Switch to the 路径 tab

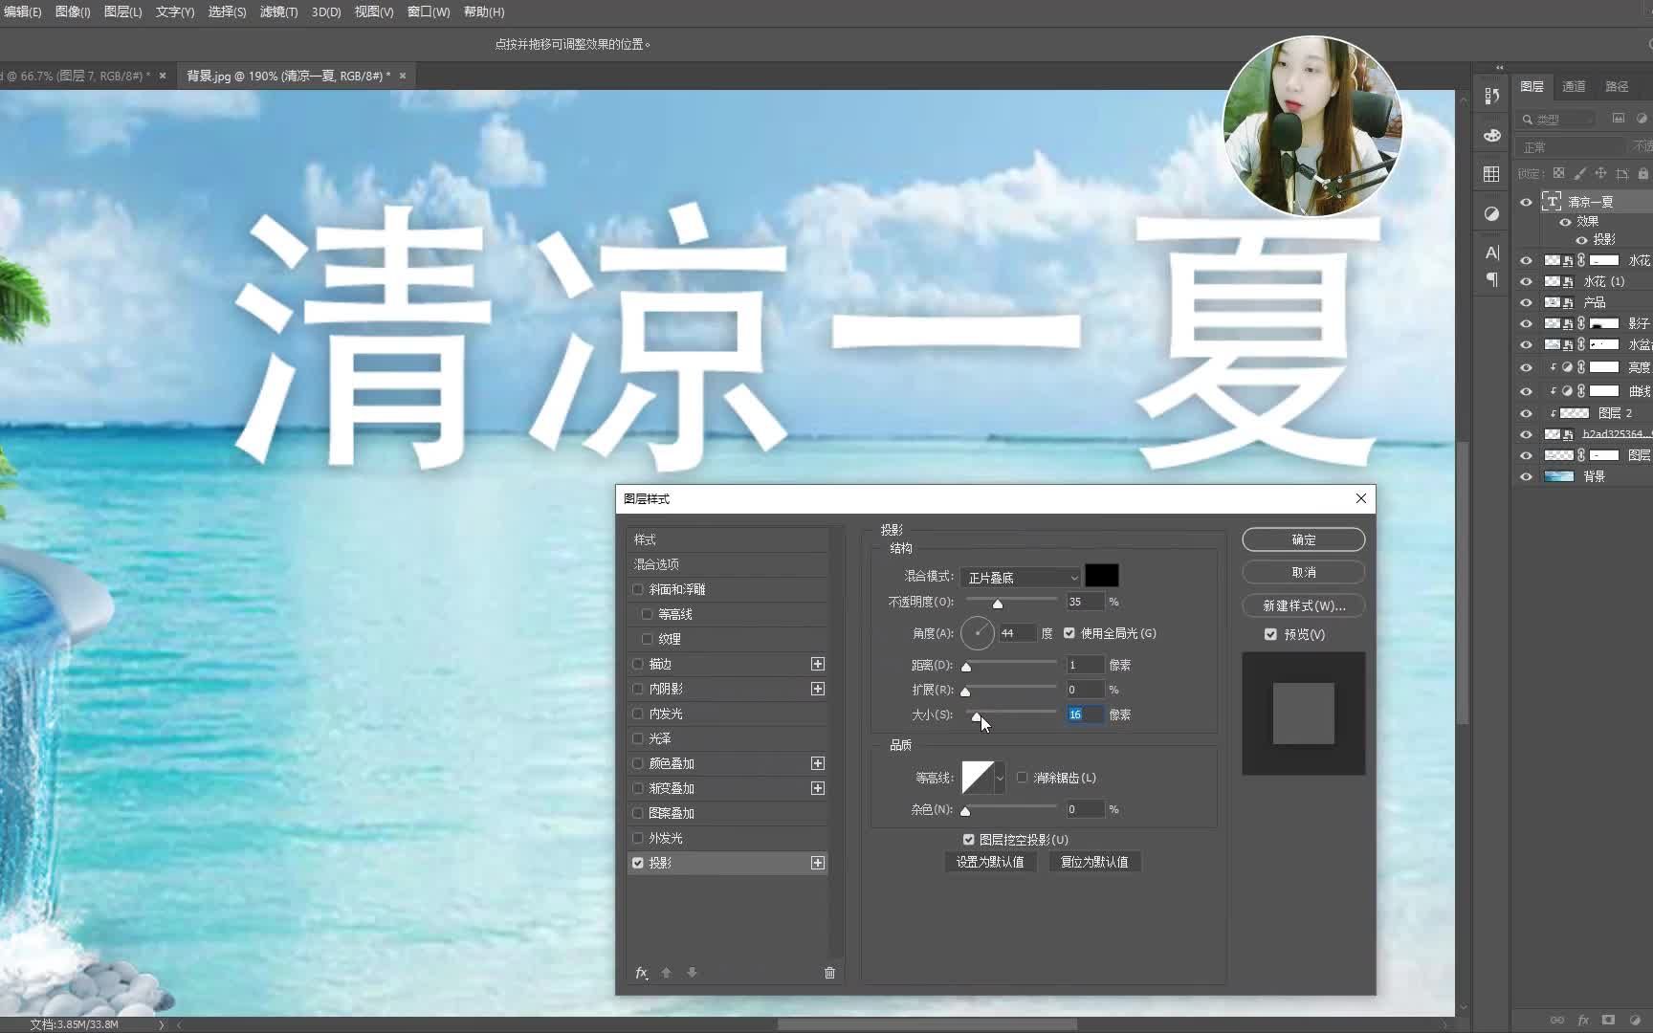(x=1617, y=86)
